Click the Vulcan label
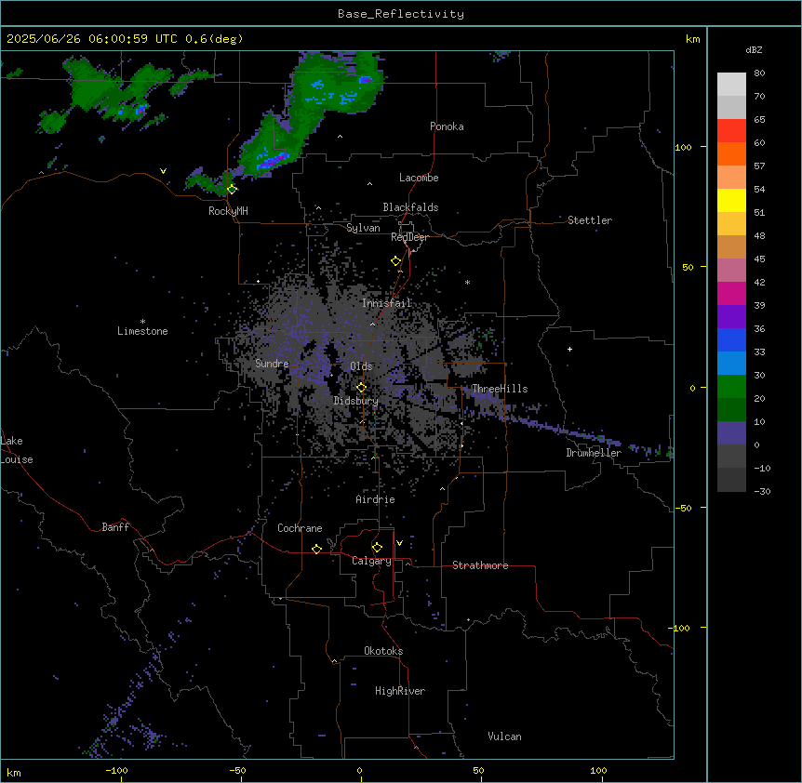Viewport: 802px width, 783px height. [505, 737]
